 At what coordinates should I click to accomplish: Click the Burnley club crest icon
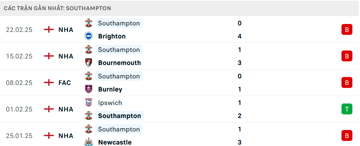[x=88, y=89]
